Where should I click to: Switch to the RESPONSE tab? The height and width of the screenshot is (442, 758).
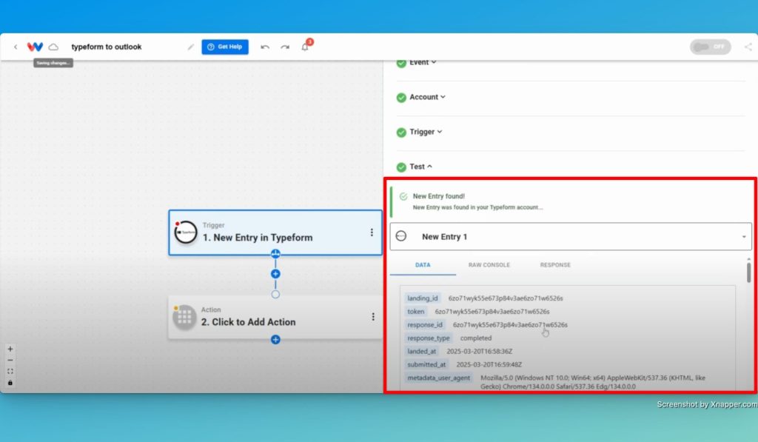(555, 265)
